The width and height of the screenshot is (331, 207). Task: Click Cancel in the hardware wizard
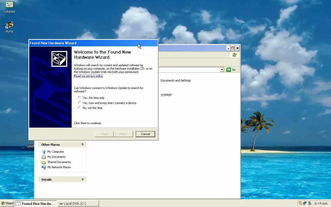pos(145,134)
